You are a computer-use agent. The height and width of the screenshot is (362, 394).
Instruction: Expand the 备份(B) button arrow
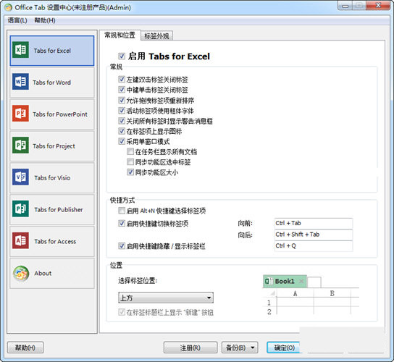coord(253,348)
